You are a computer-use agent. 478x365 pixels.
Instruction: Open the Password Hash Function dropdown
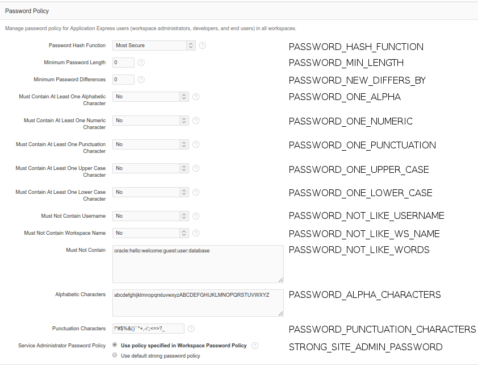coord(154,45)
